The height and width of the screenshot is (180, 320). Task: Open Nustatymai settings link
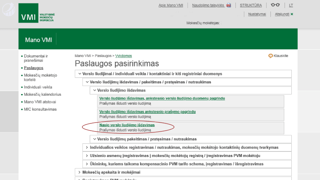(x=257, y=14)
